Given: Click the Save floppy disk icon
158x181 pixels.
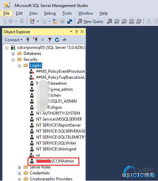Looking at the screenshot, I should 62,21.
